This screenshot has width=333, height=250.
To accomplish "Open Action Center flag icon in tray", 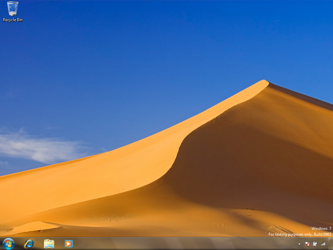I will tap(307, 244).
